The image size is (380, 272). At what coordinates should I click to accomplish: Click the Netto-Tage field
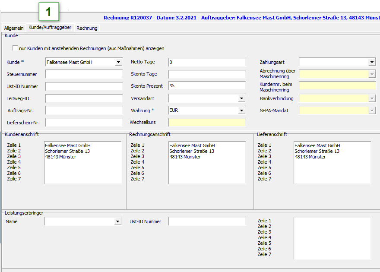pyautogui.click(x=207, y=62)
